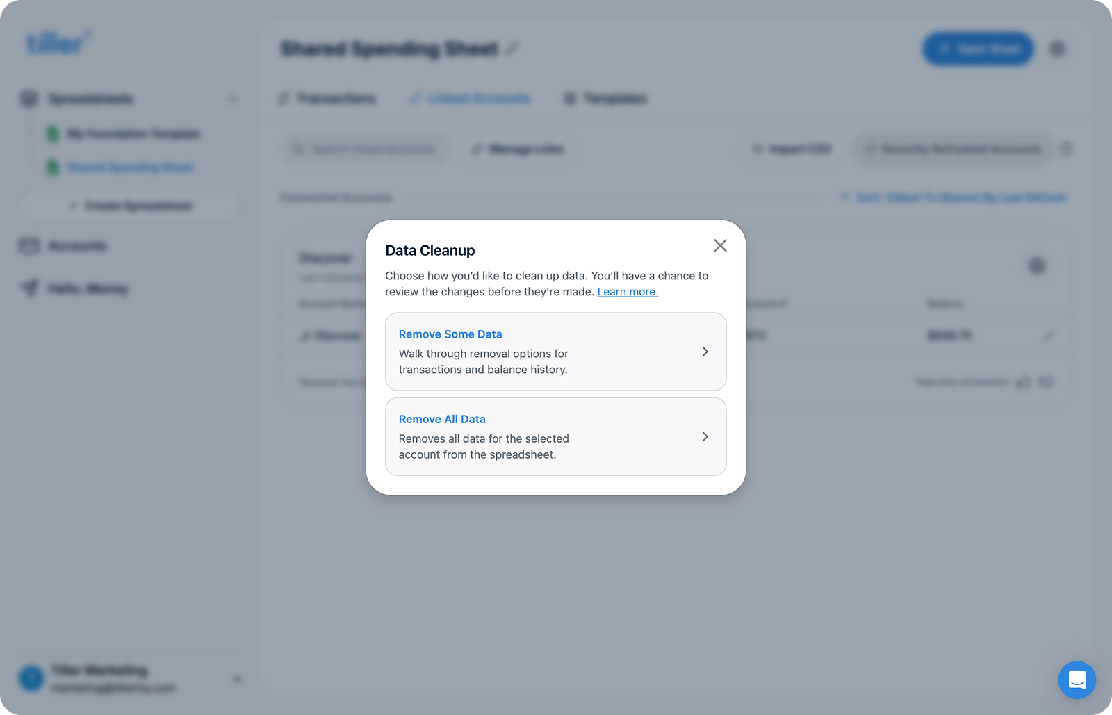Open the Learn more link
The width and height of the screenshot is (1112, 715).
pos(628,292)
